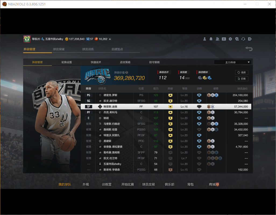Viewport: 276px width, 215px height.
Task: Select the PG lineup slot
Action: [89, 95]
